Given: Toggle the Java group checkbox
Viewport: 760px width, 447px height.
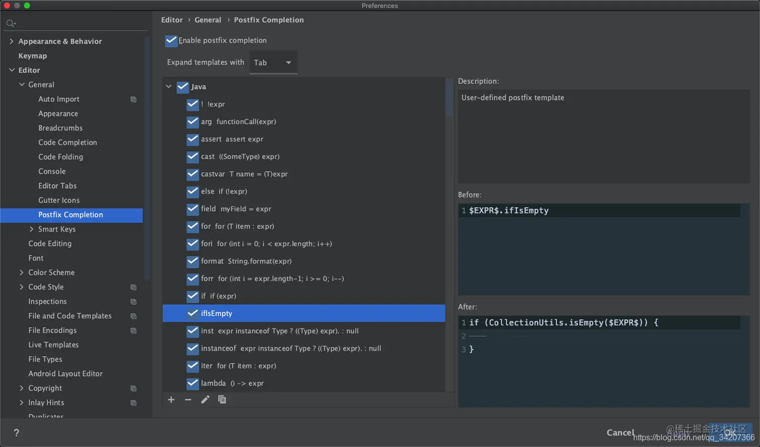Looking at the screenshot, I should click(x=182, y=87).
